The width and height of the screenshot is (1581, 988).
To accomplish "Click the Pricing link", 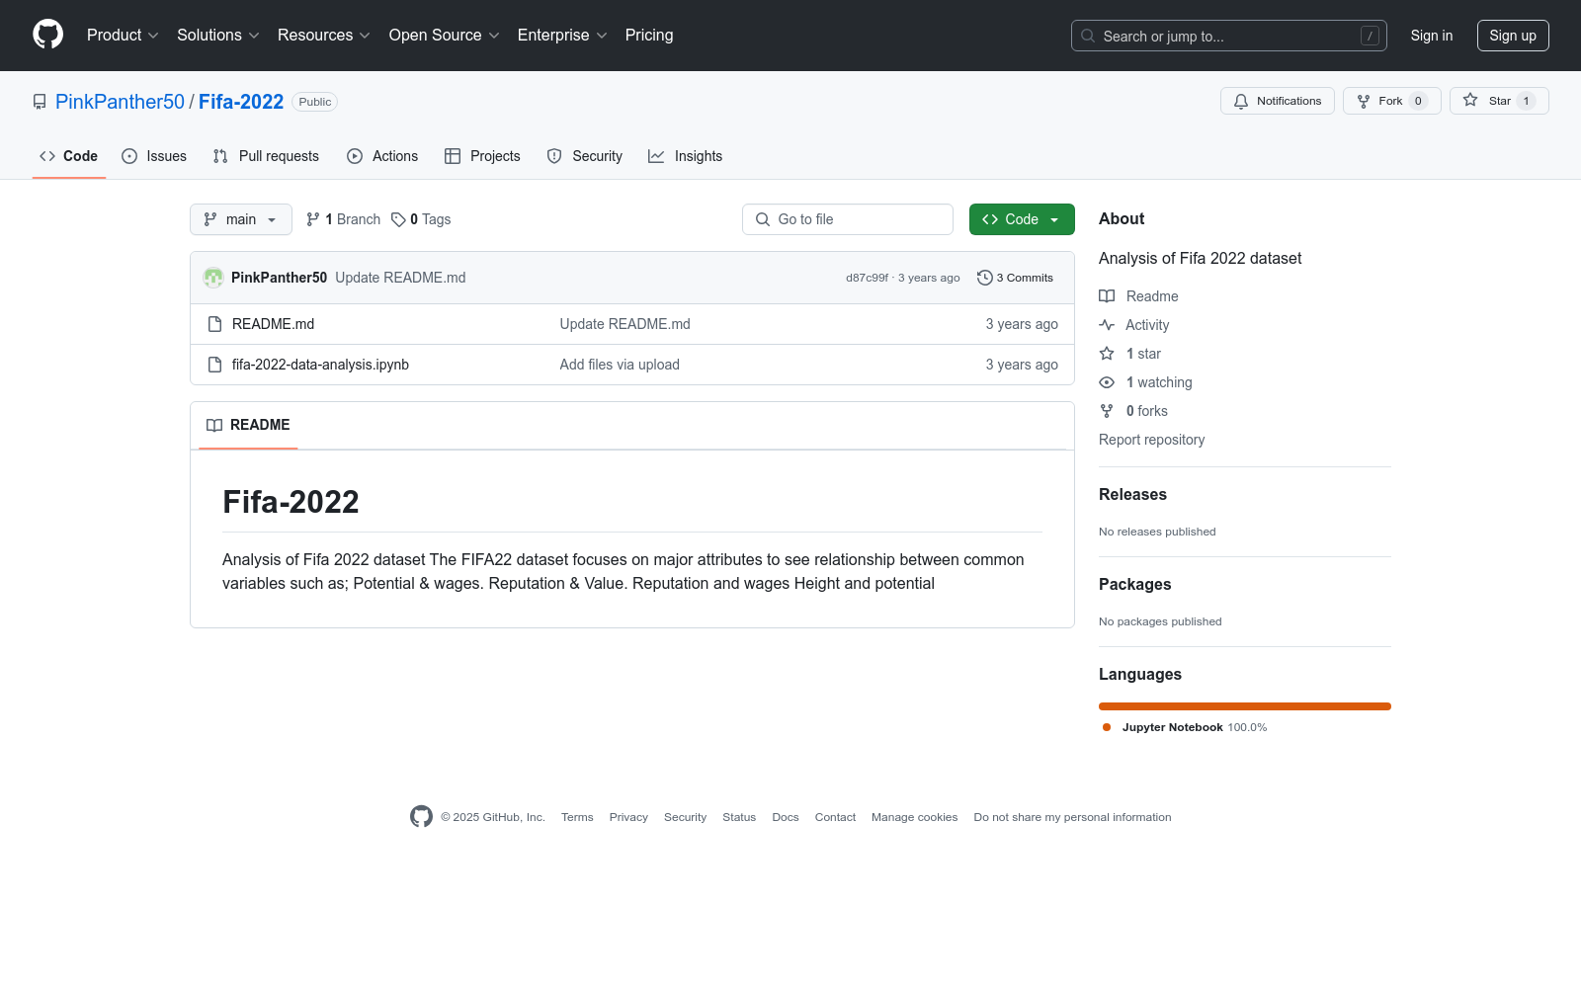I will pyautogui.click(x=649, y=36).
